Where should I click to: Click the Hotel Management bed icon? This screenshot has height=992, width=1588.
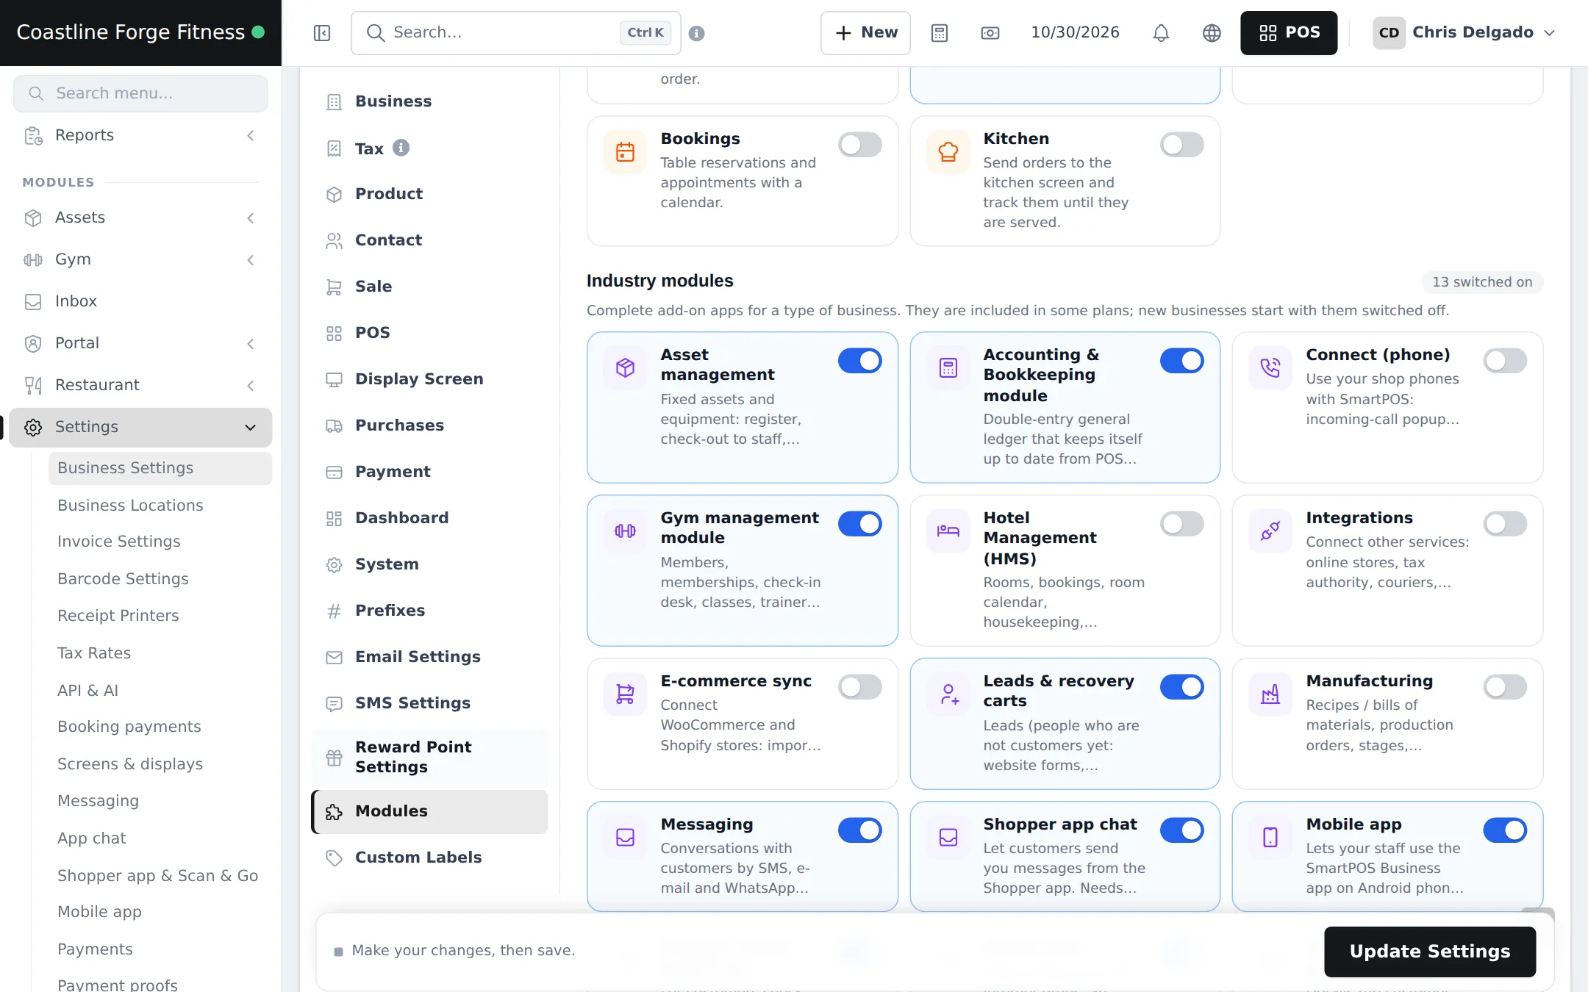948,531
